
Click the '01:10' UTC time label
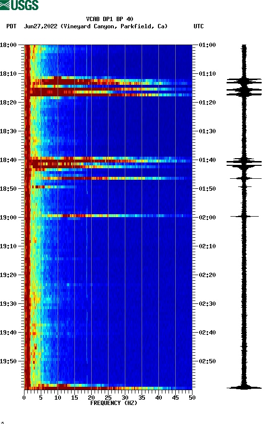point(207,74)
